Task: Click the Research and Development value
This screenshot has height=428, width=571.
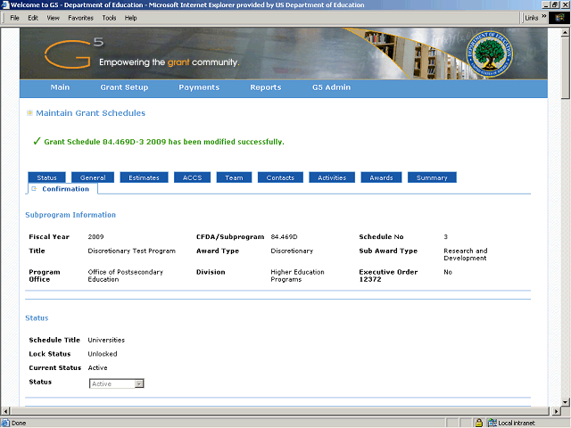Action: point(466,254)
